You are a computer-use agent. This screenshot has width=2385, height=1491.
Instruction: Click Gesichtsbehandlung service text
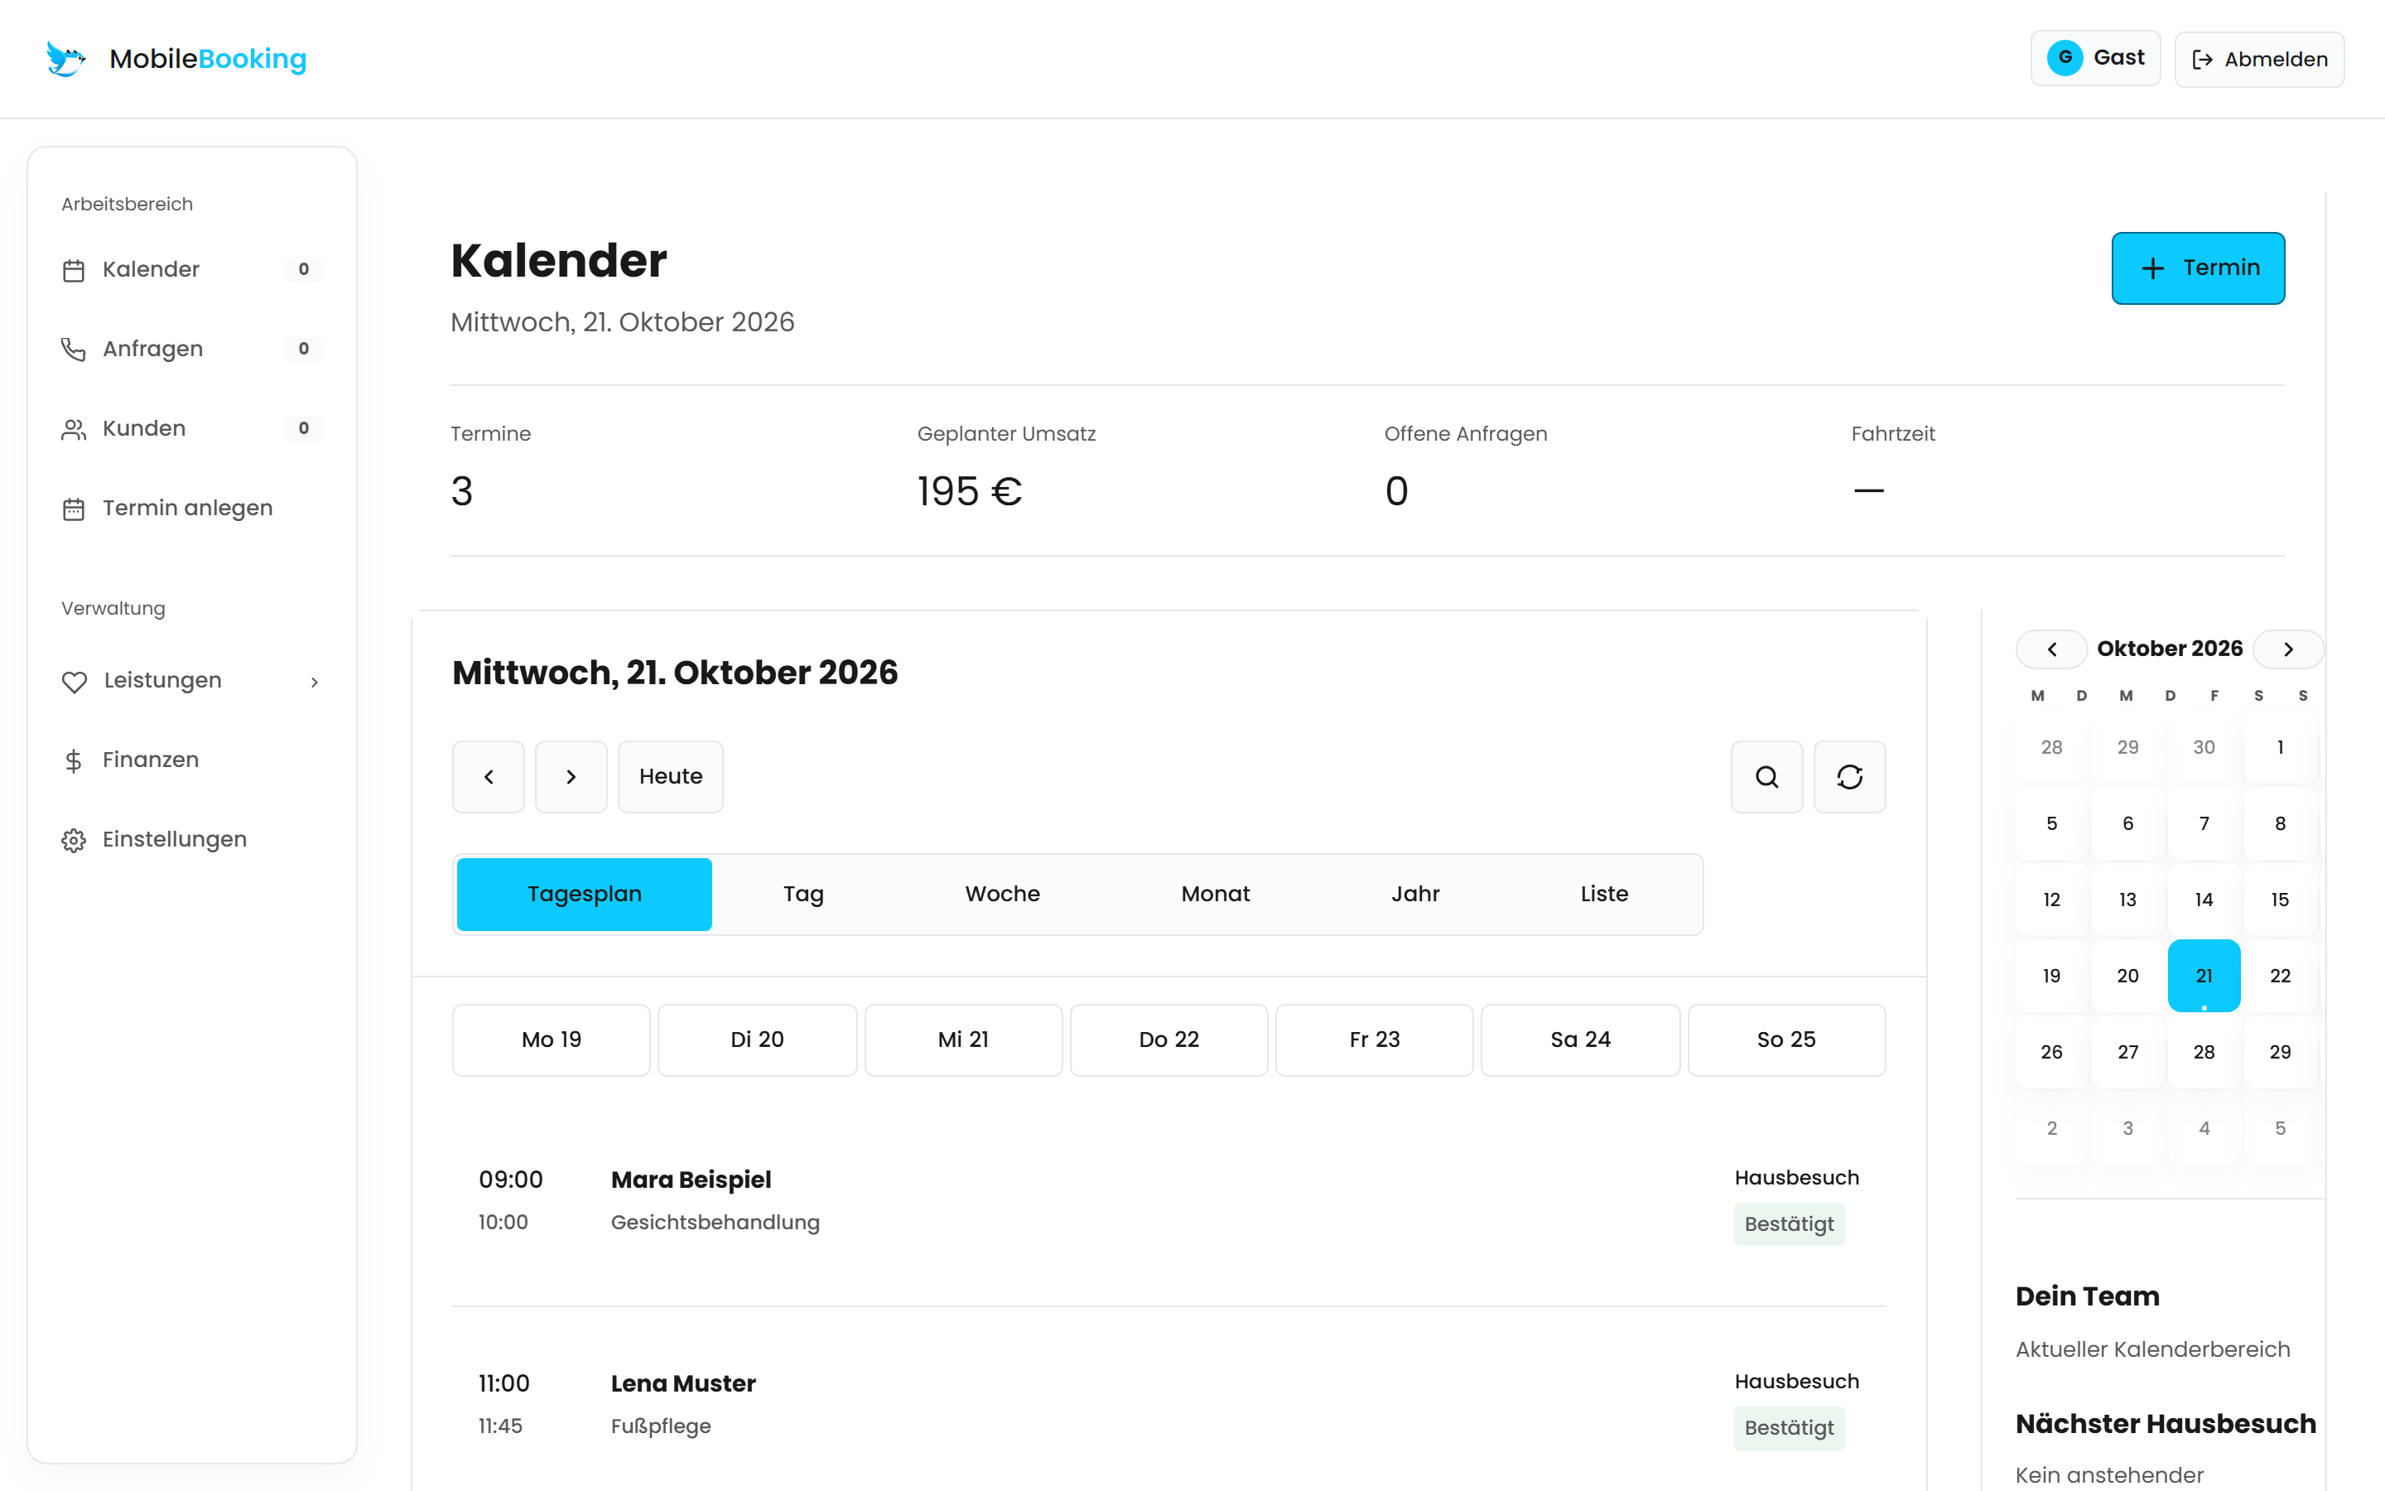tap(715, 1223)
